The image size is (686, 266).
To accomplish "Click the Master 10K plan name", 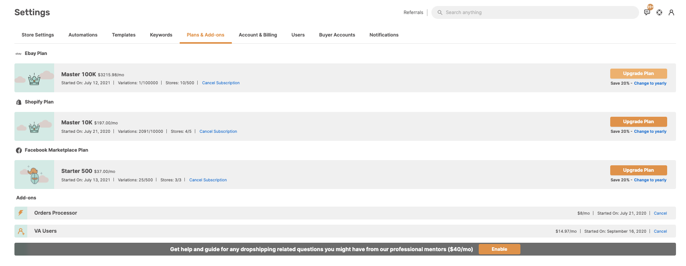I will 77,122.
